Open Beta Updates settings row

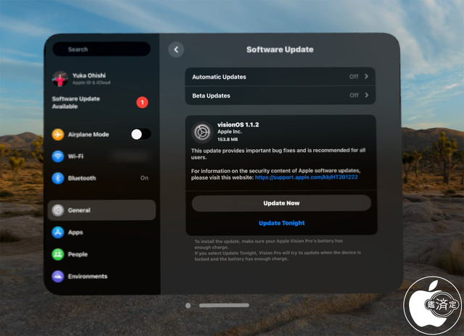(x=281, y=96)
